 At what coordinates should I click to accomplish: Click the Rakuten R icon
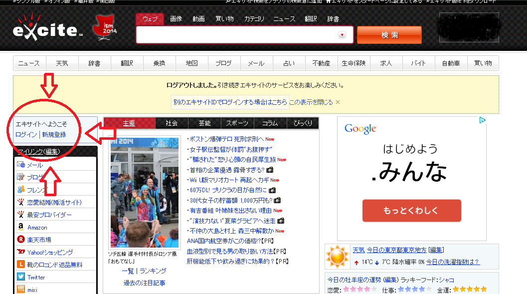pos(21,239)
